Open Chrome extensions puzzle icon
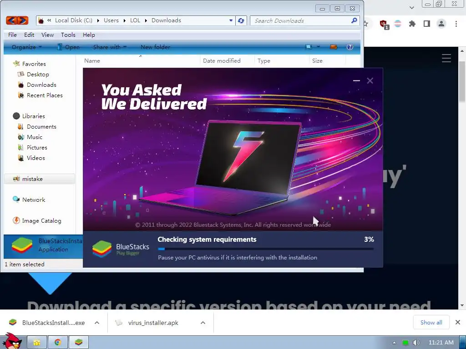The image size is (466, 349). pyautogui.click(x=412, y=24)
